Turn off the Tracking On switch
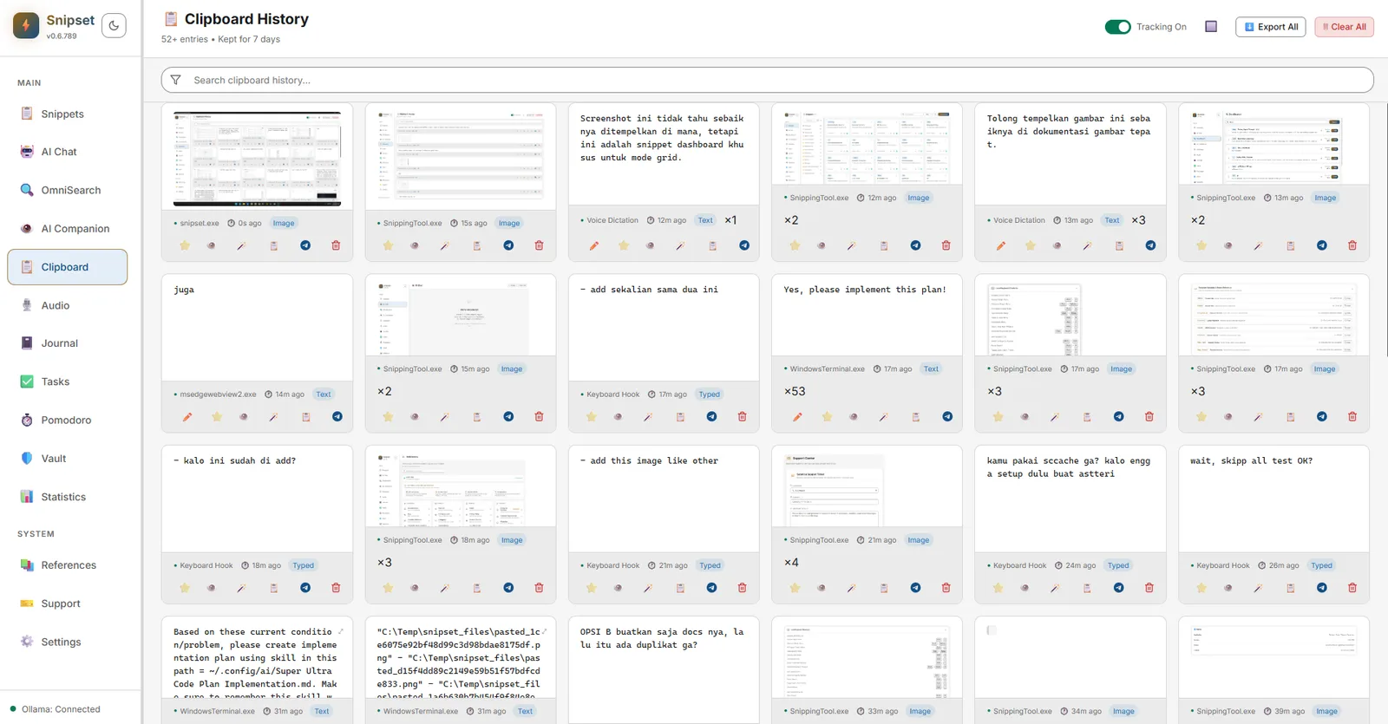1388x724 pixels. (1117, 27)
